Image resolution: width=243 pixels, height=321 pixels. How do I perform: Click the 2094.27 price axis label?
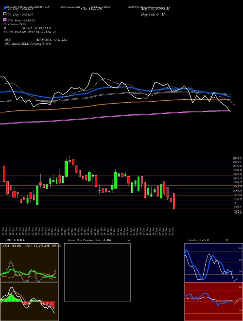coord(238,182)
